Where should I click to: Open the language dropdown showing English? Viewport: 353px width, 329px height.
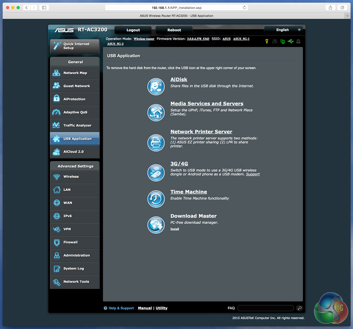point(283,30)
